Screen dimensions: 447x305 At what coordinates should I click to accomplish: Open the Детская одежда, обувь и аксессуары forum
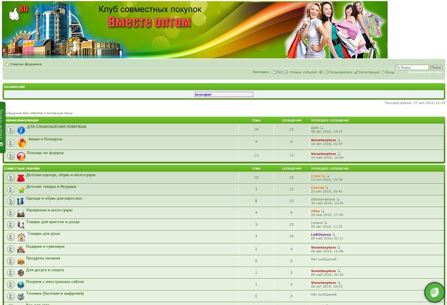61,175
